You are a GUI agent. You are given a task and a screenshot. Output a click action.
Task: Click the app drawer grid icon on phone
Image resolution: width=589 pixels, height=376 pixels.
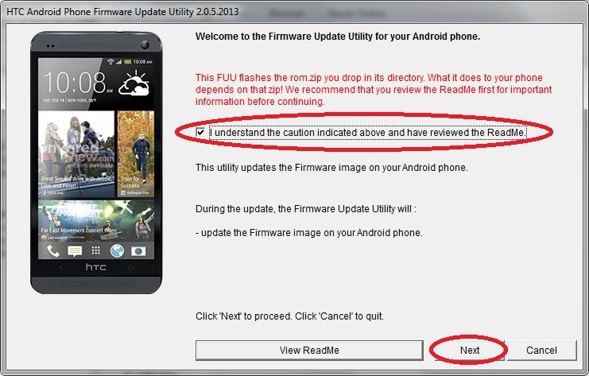pyautogui.click(x=96, y=250)
